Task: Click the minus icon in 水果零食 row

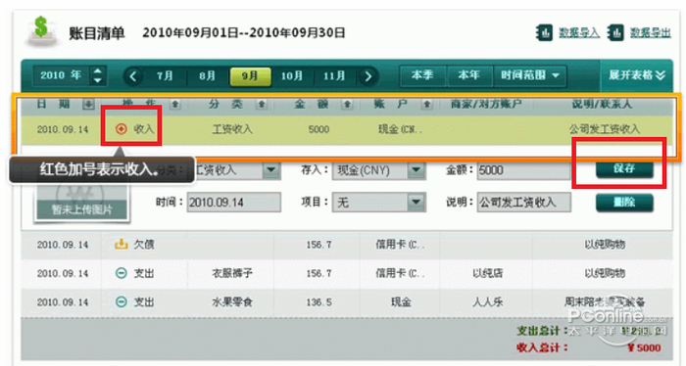Action: [x=121, y=301]
